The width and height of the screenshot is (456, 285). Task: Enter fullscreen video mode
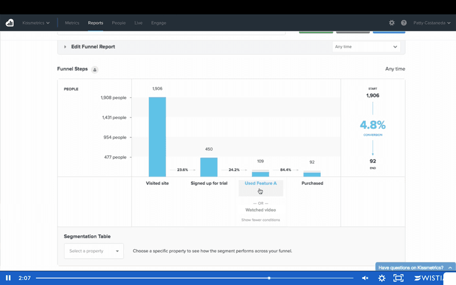[399, 278]
